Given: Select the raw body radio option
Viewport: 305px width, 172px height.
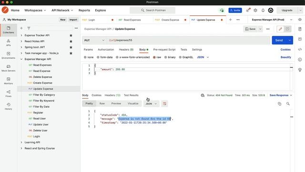Looking at the screenshot, I should click(154, 57).
